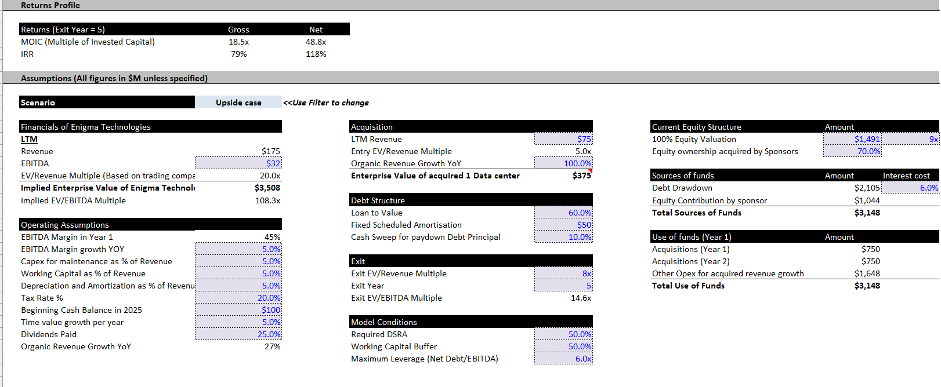Select the Returns Profile section title
Screen dimensions: 941x387
(50, 5)
